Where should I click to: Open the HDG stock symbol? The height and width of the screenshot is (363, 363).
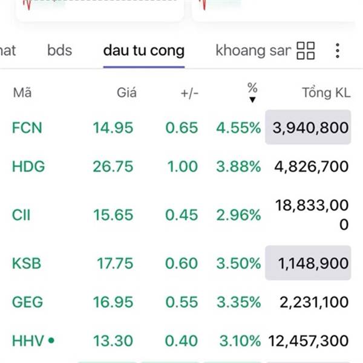[x=28, y=166]
